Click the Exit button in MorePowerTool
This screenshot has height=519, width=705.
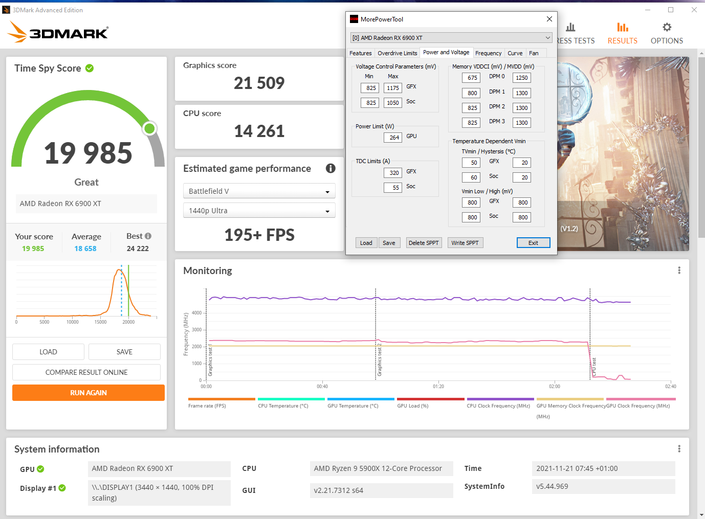click(533, 243)
